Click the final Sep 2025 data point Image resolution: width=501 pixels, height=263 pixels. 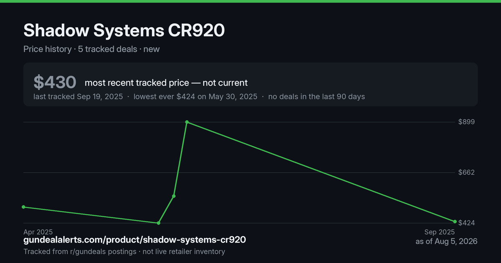click(x=455, y=221)
